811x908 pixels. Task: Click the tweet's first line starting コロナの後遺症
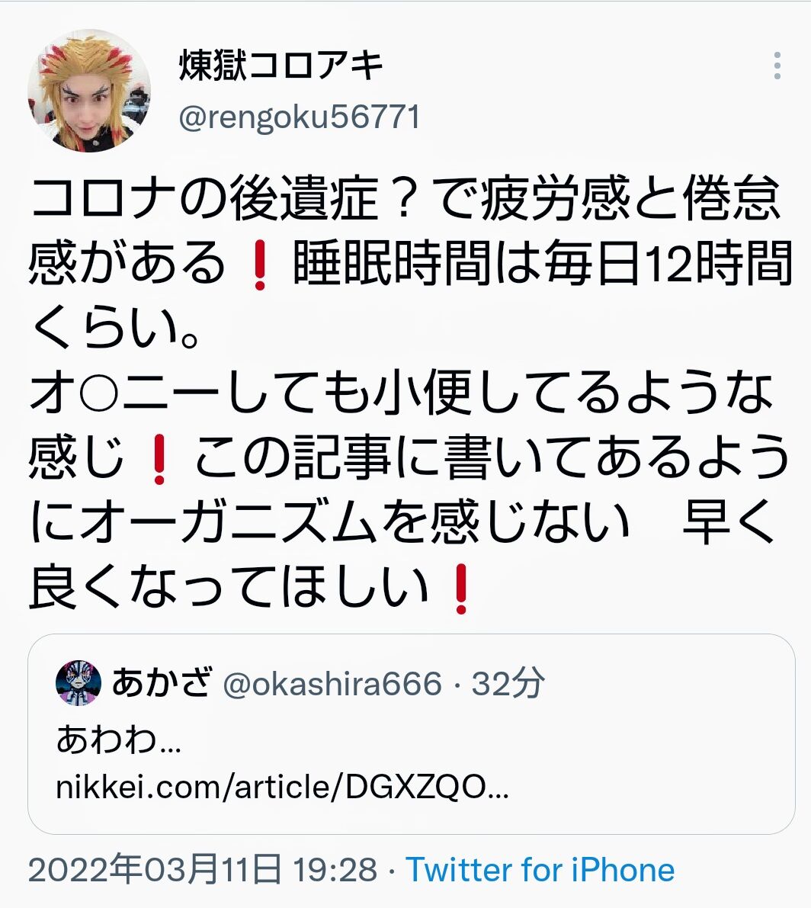click(x=405, y=199)
